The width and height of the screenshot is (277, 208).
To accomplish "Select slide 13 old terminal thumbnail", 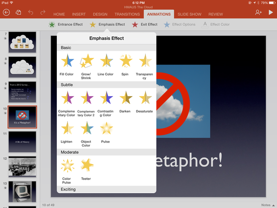I will 22,192.
